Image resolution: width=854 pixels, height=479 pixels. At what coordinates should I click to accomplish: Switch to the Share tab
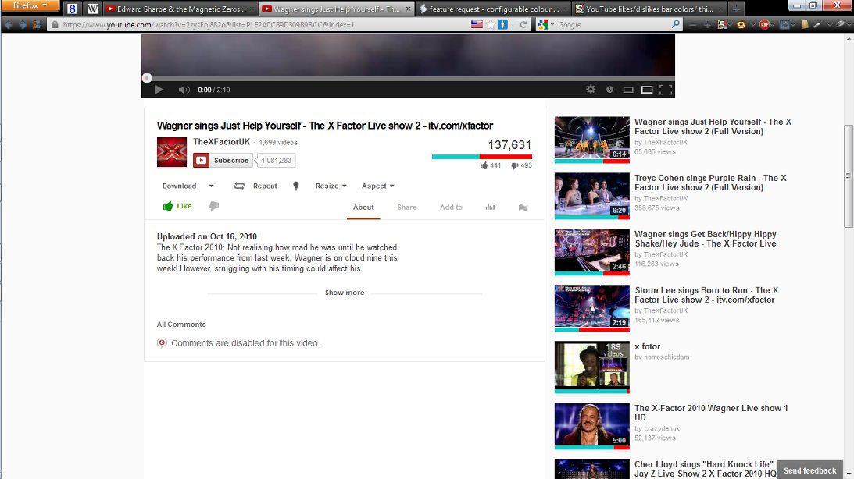click(407, 208)
